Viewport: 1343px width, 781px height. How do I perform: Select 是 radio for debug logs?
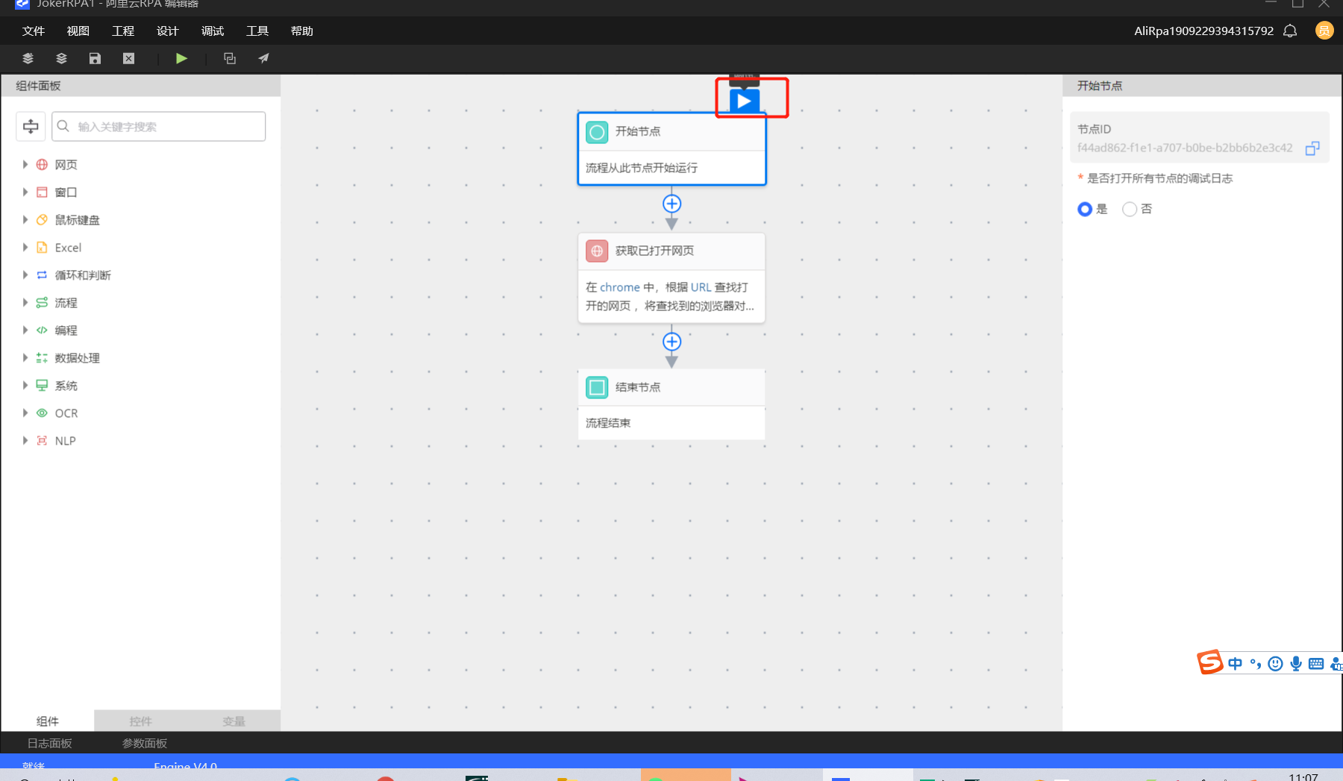tap(1085, 210)
